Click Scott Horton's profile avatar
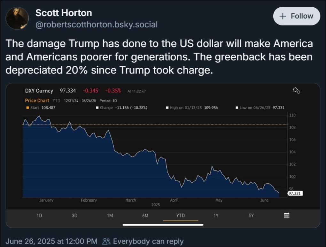 17,18
